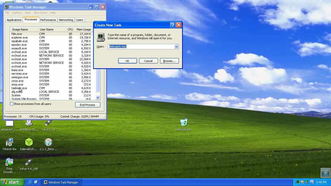Click the Task Manager title bar icon
The image size is (331, 186).
[6, 7]
